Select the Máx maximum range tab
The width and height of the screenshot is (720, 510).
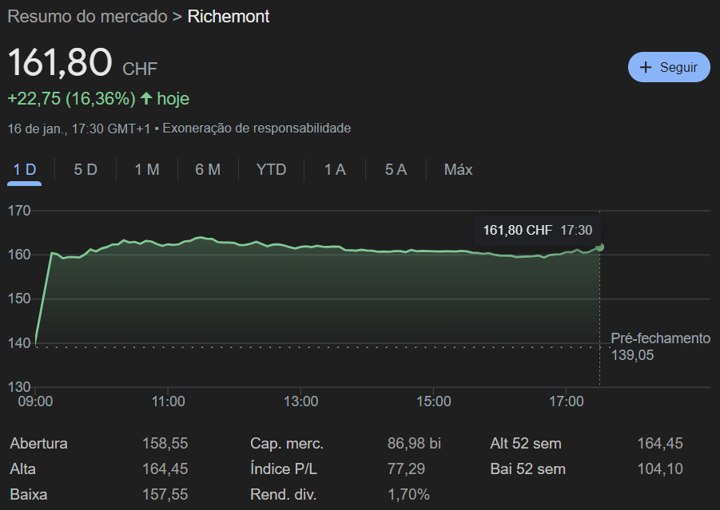tap(457, 169)
